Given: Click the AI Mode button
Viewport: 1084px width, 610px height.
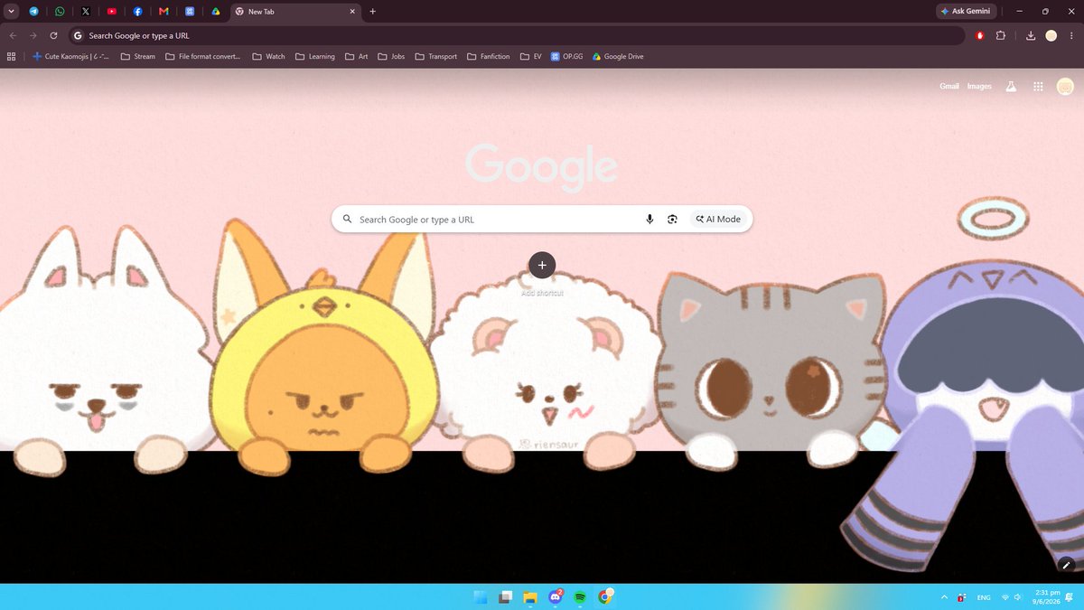Looking at the screenshot, I should 718,220.
